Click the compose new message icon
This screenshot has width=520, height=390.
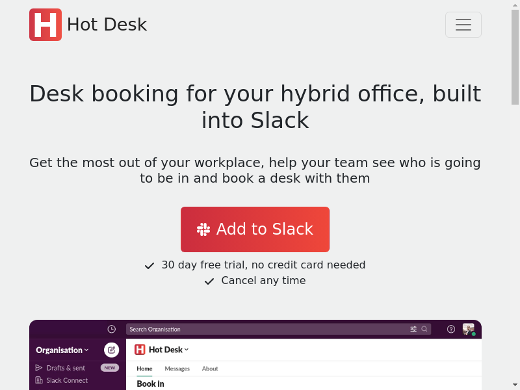112,350
